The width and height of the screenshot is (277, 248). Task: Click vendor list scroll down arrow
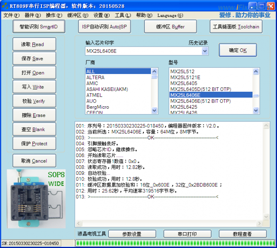pyautogui.click(x=154, y=110)
